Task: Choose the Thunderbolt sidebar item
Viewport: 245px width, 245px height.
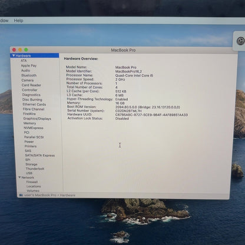Action: tap(35, 168)
